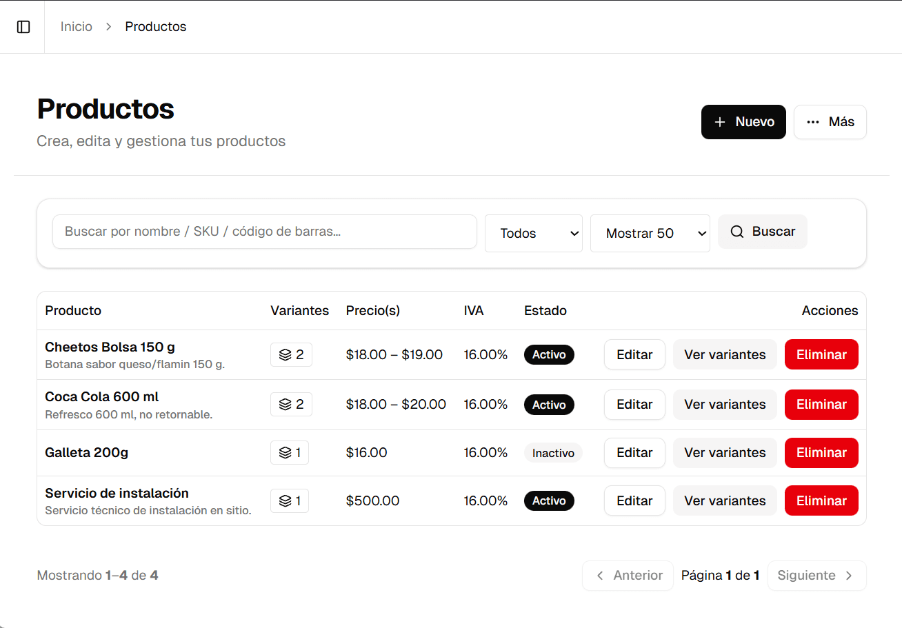902x628 pixels.
Task: Open the Mostrar 50 dropdown
Action: 650,233
